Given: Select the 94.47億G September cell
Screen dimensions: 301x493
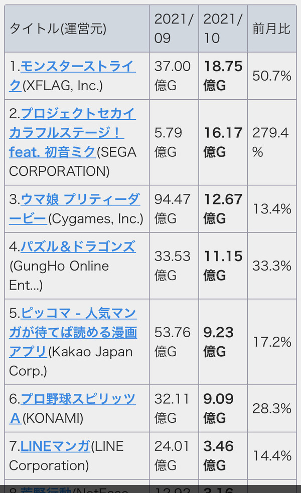Looking at the screenshot, I should (x=174, y=209).
